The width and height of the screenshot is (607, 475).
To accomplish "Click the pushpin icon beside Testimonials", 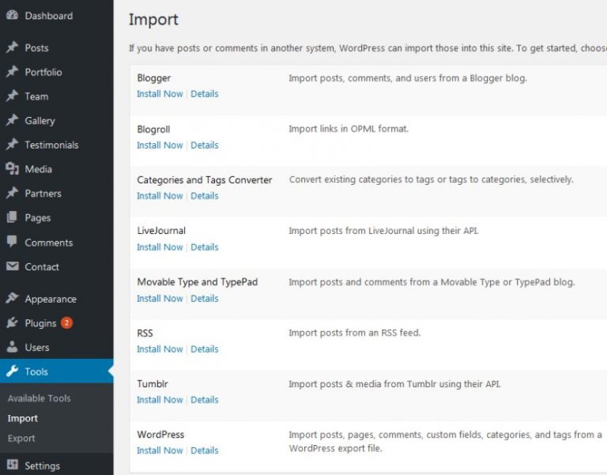I will tap(12, 145).
